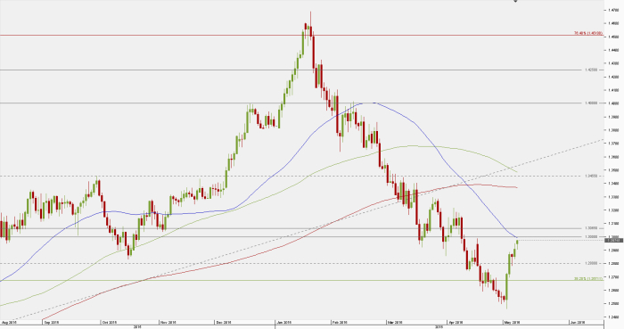Select the 1.40000 horizontal line label
Screen dimensions: 624x329
590,103
